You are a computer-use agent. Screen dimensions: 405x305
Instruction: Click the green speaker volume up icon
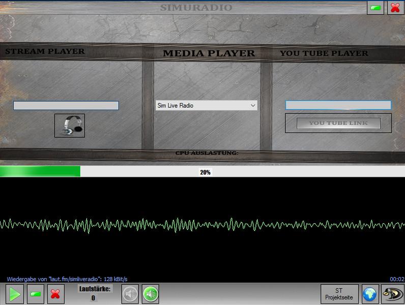151,294
